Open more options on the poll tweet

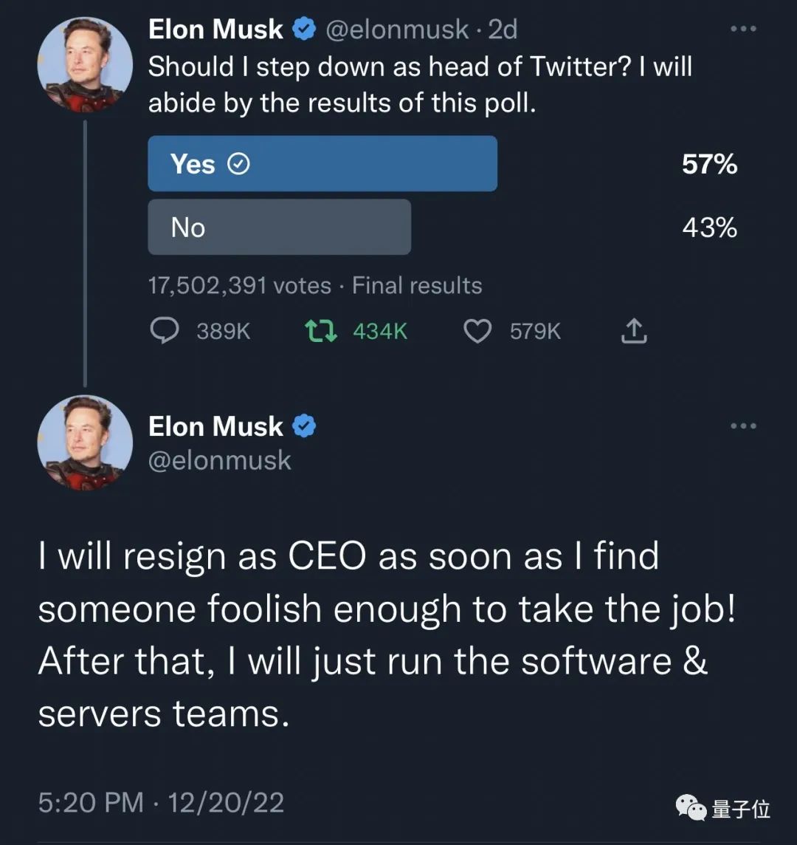coord(742,29)
